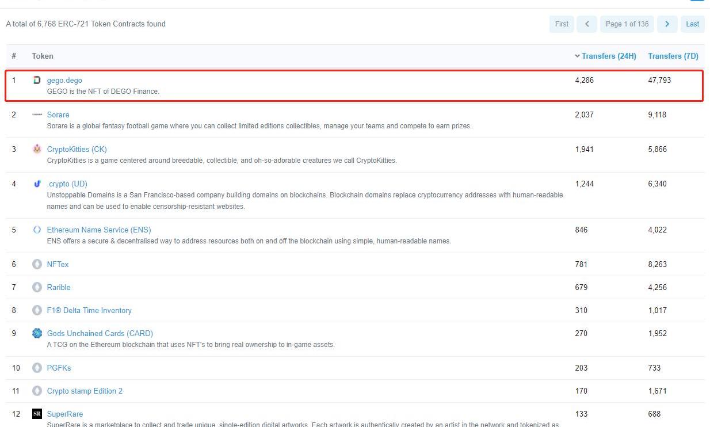Open the .crypto (UD) token link

coord(67,184)
